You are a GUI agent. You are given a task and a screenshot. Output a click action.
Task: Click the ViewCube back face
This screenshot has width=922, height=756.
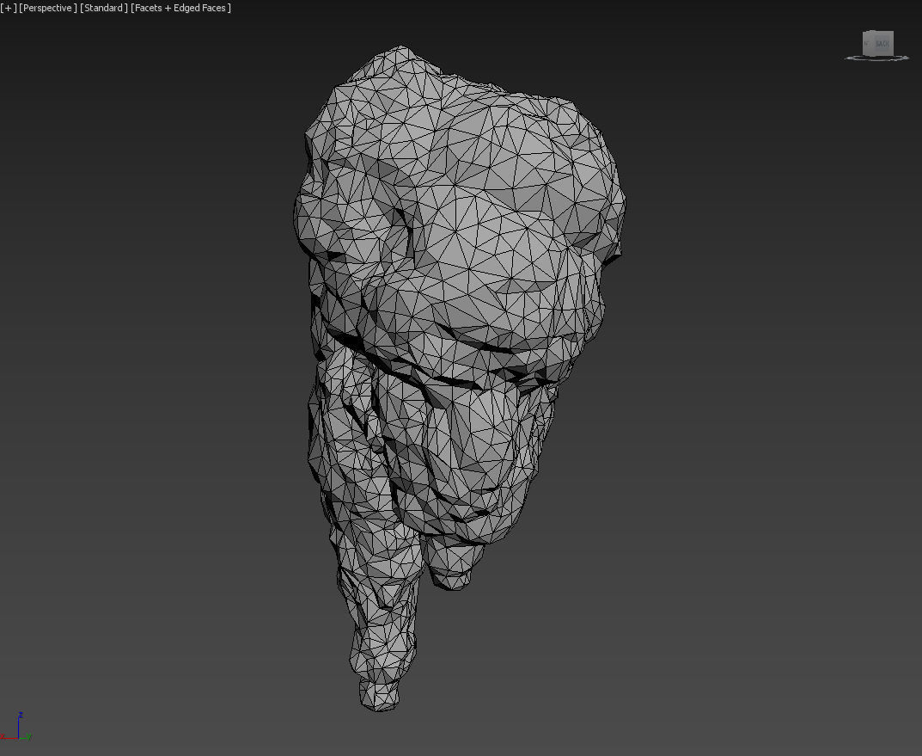pos(882,44)
